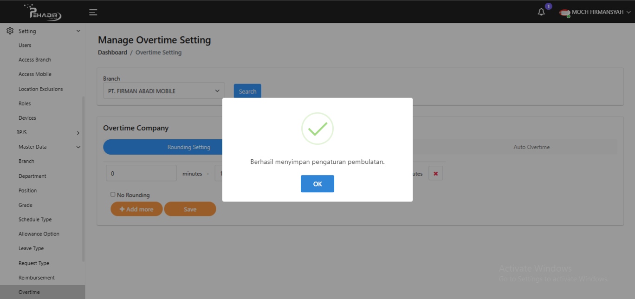Open MOCH FIRMANSYAH user menu
Viewport: 635px width, 299px height.
click(602, 13)
